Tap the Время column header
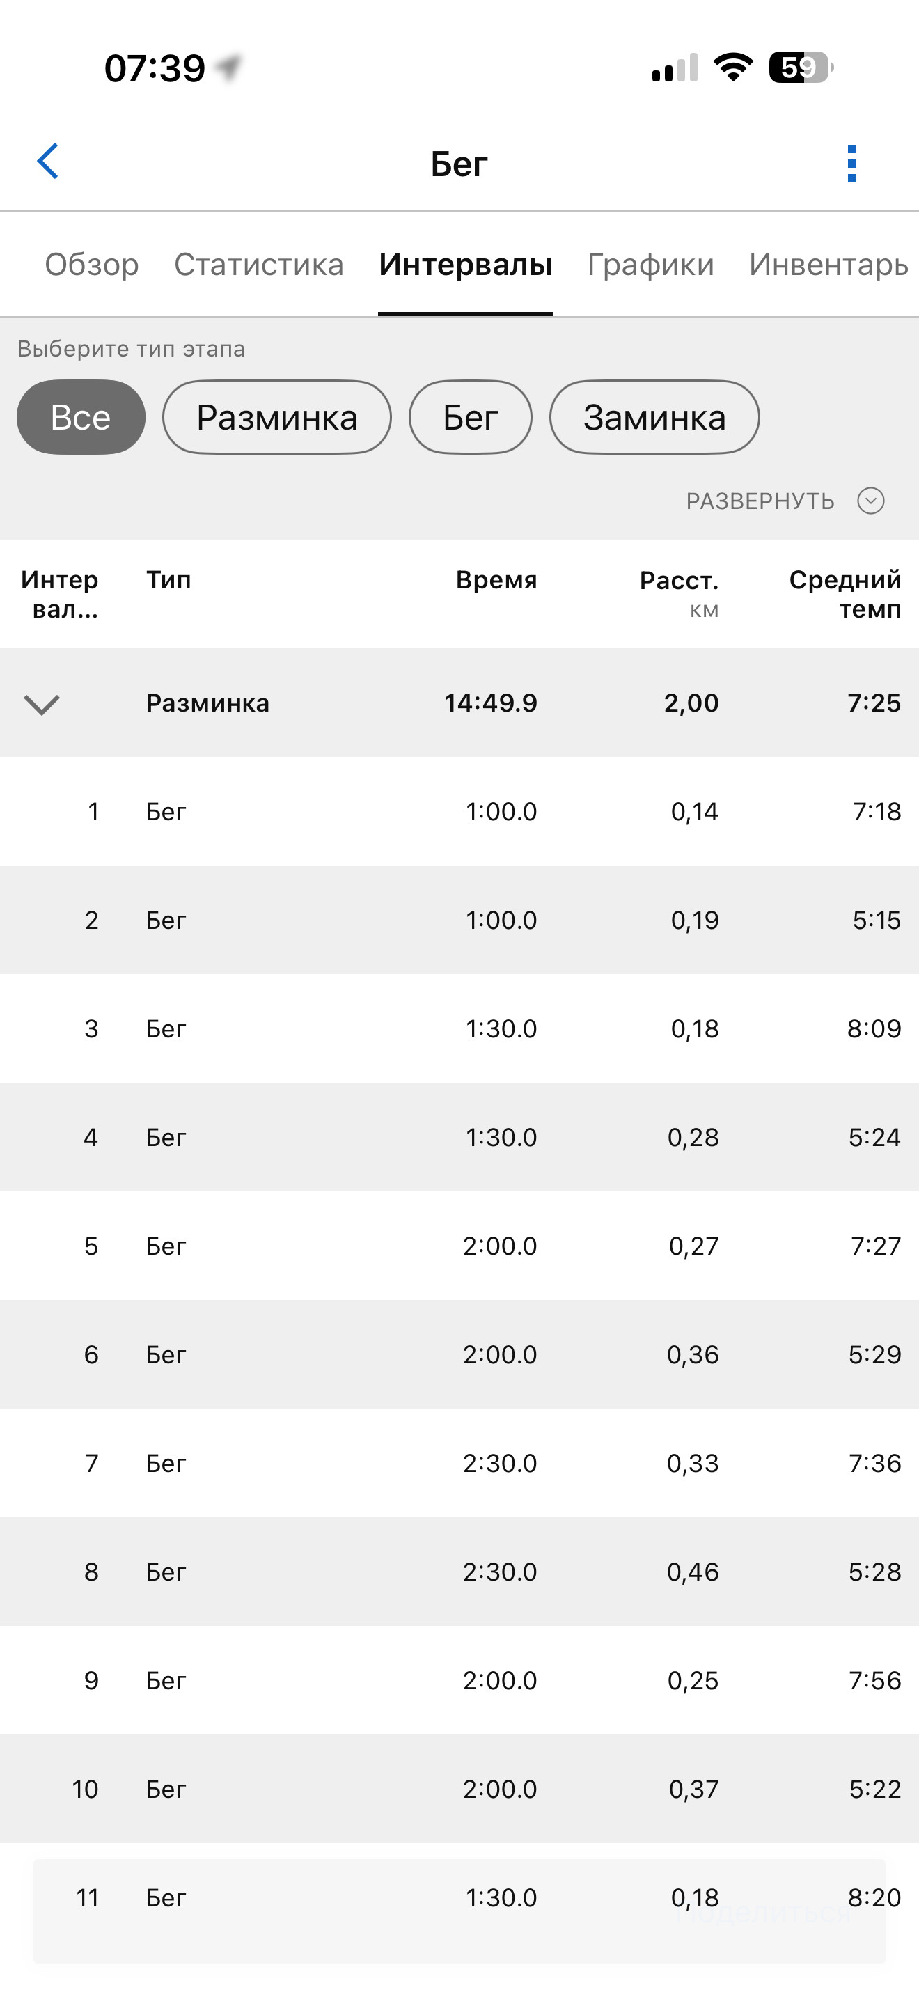The height and width of the screenshot is (1997, 919). point(496,580)
